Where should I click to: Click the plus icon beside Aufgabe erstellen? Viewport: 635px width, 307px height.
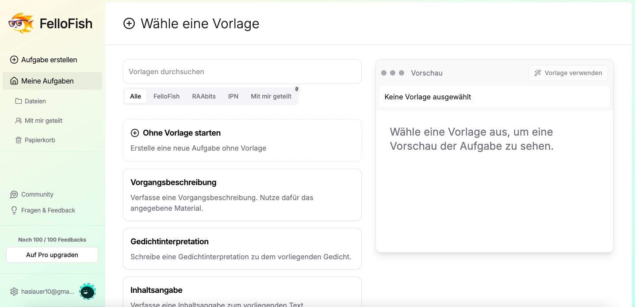click(14, 60)
